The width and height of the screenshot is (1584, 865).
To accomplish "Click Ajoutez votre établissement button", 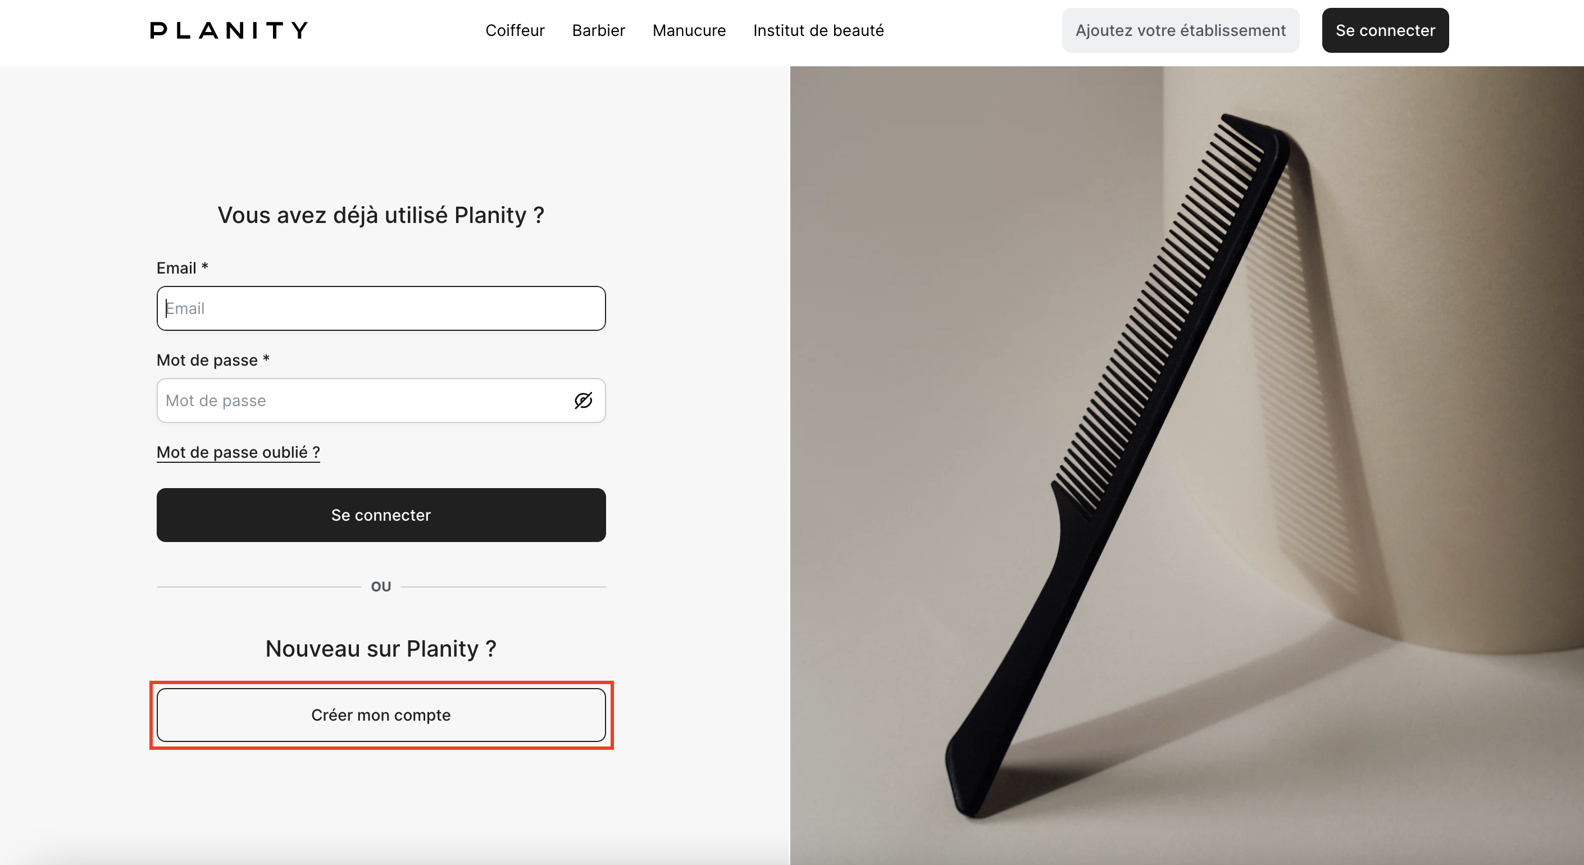I will click(1180, 30).
